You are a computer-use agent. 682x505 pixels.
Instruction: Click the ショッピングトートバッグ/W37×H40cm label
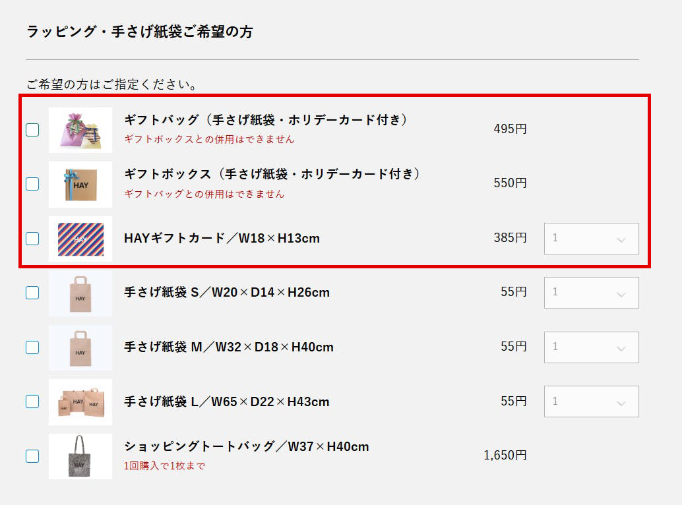pos(246,447)
